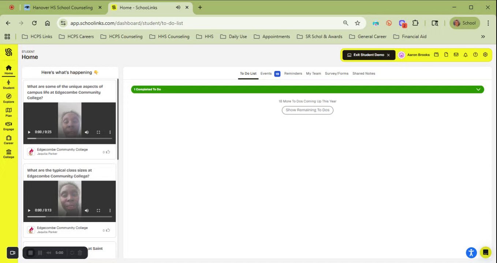Expand the 1 Completed To Do bar
497x263 pixels.
pyautogui.click(x=307, y=89)
